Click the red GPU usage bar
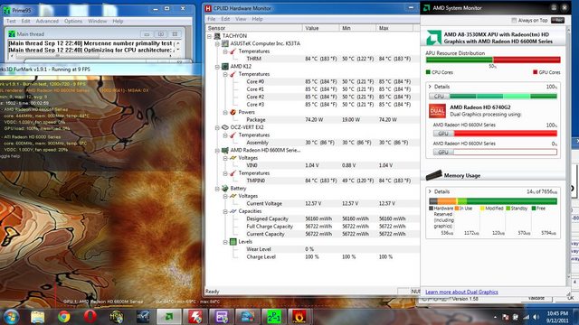 coord(505,134)
